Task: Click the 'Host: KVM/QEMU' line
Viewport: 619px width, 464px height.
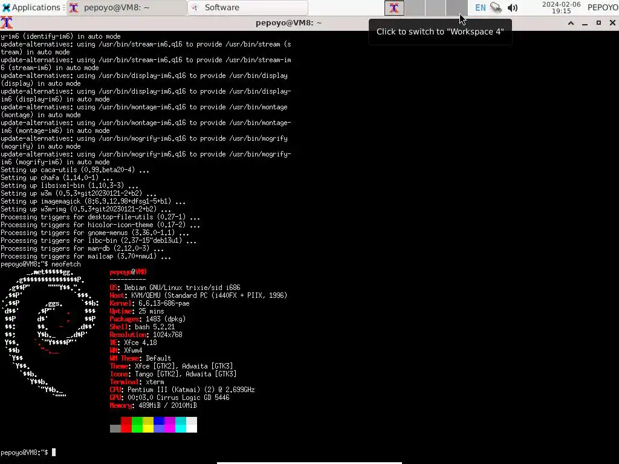Action: (198, 295)
